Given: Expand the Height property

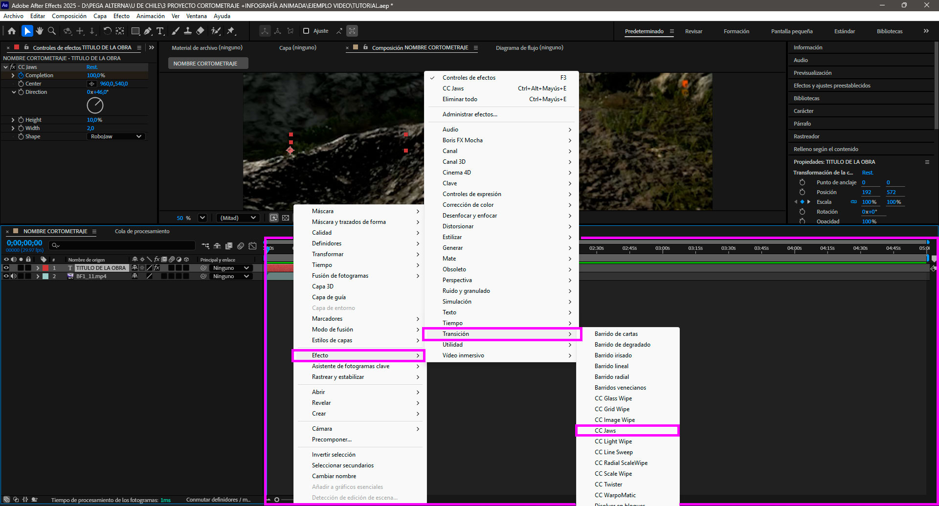Looking at the screenshot, I should click(13, 120).
